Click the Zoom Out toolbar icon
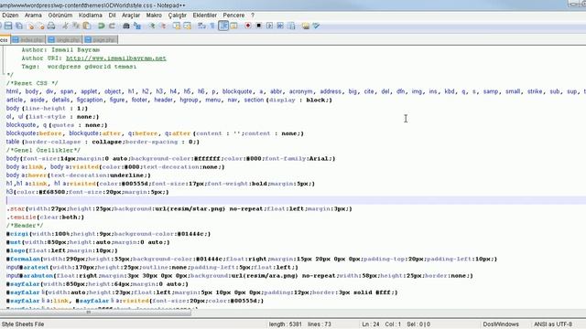The width and height of the screenshot is (586, 329). point(163,26)
